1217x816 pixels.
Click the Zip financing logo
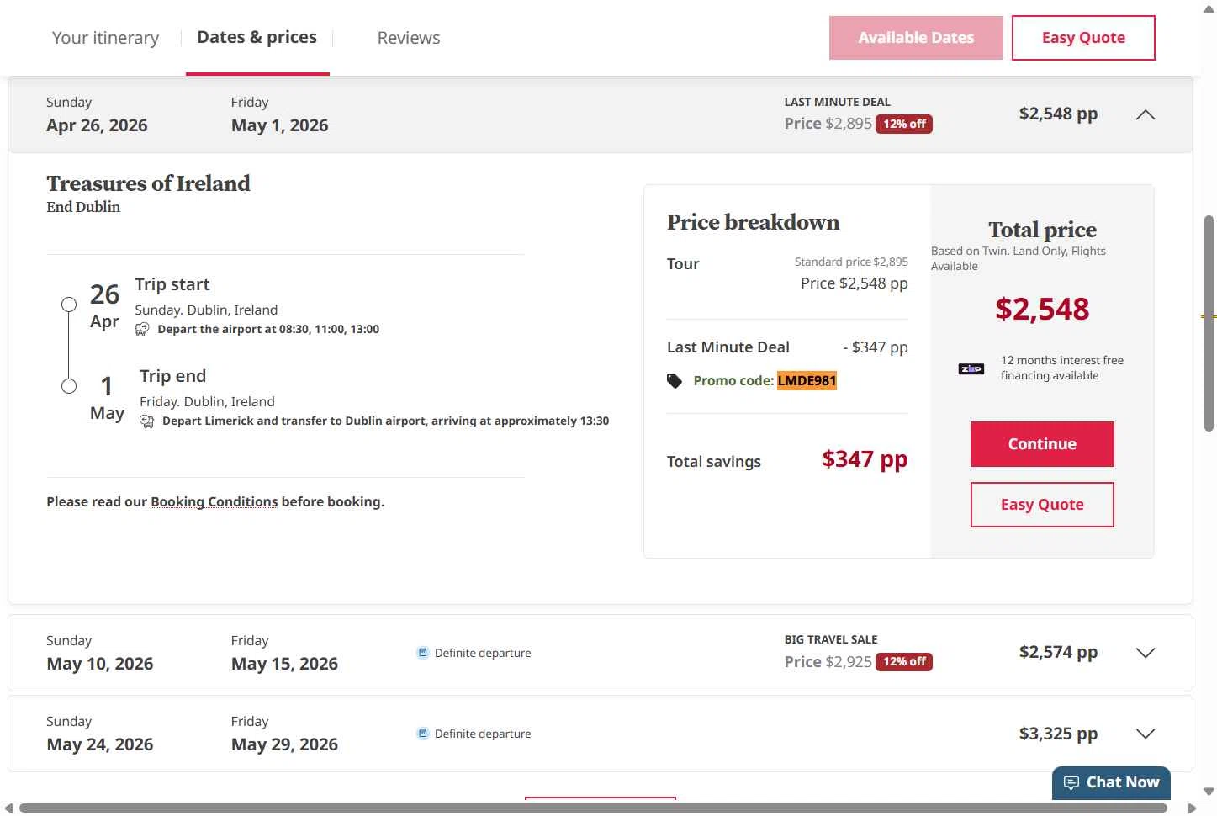point(971,368)
